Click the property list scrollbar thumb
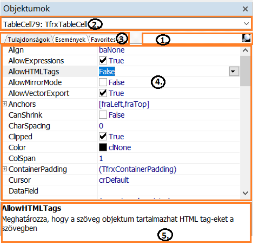This screenshot has width=253, height=243. [245, 71]
